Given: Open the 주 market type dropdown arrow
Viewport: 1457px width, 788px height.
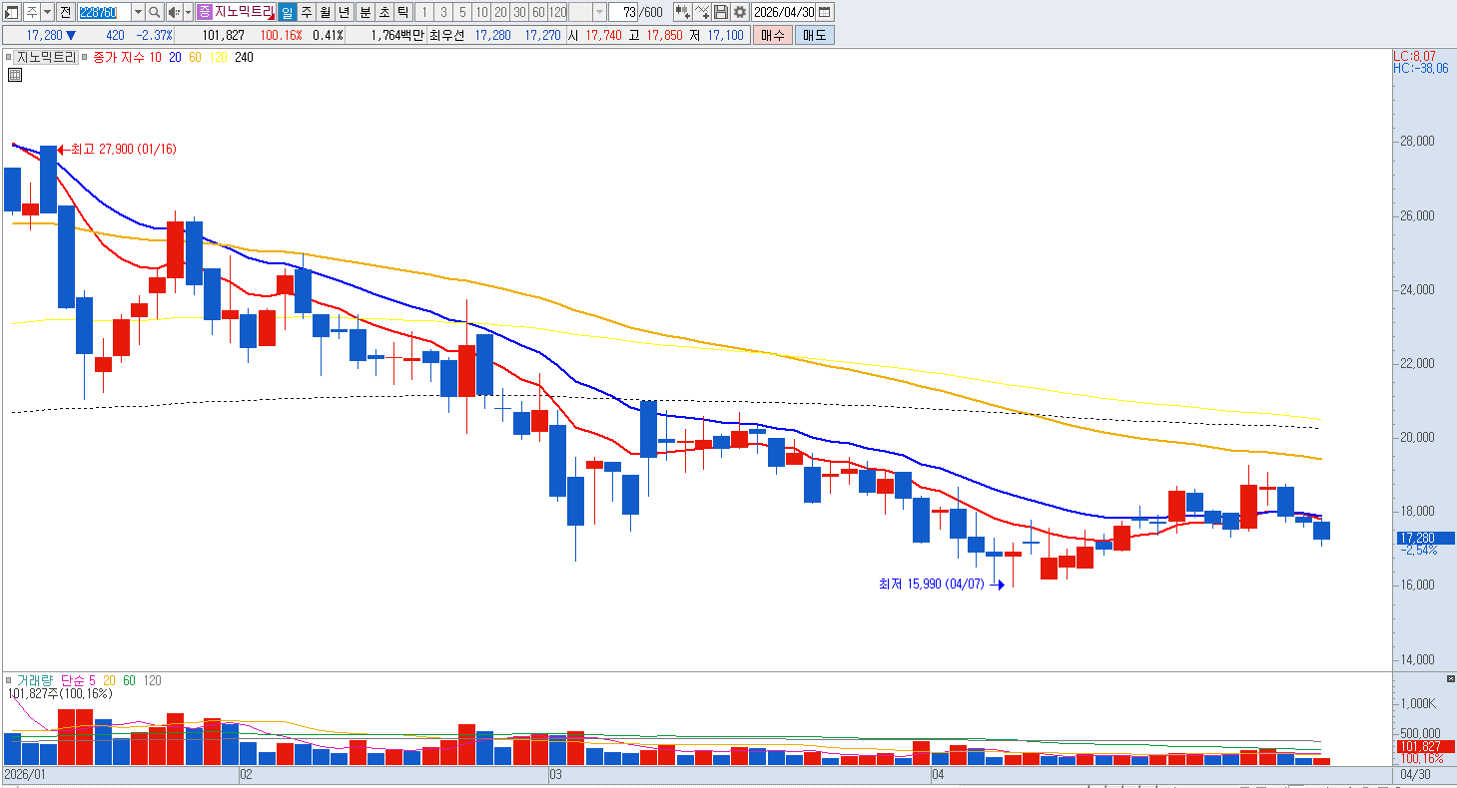Looking at the screenshot, I should tap(47, 12).
